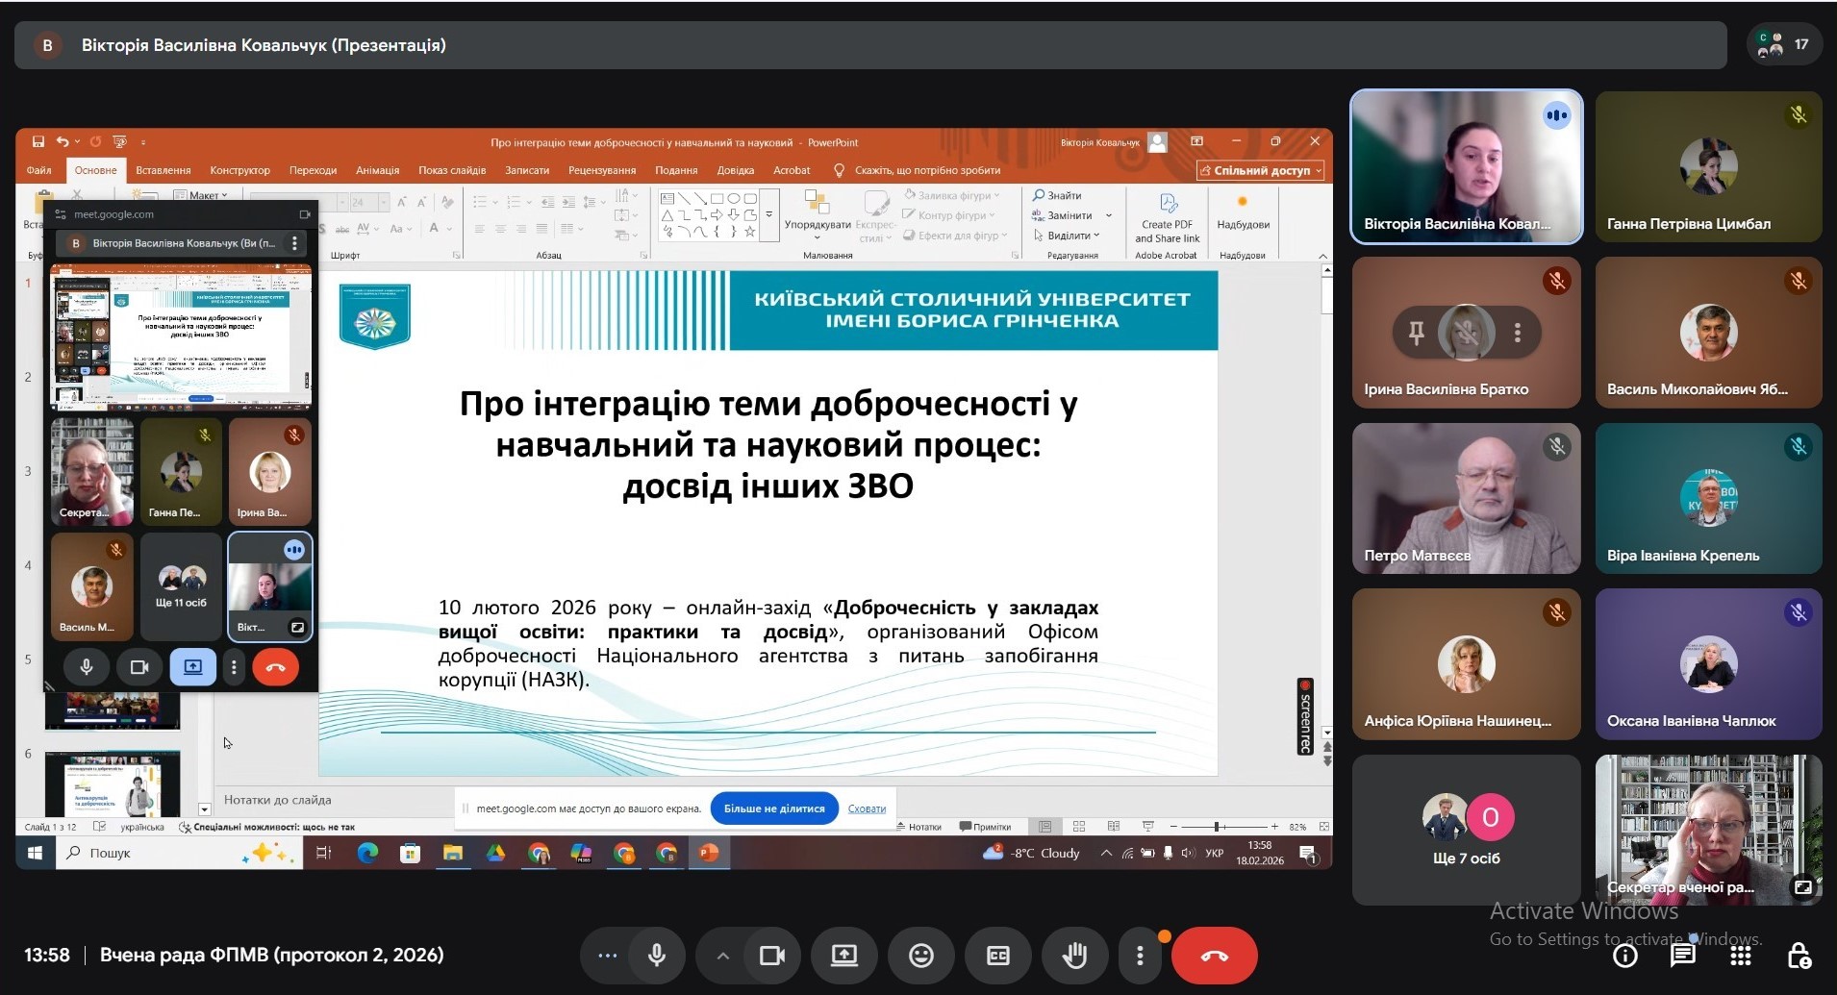Viewport: 1837px width, 995px height.
Task: Open host controls lock icon
Action: pyautogui.click(x=1799, y=956)
